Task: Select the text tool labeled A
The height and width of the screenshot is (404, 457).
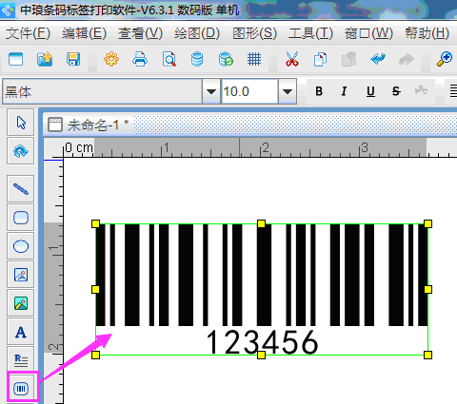Action: point(21,332)
